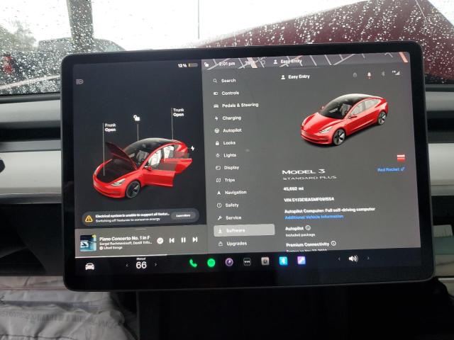
Task: Open the Controls menu
Action: (x=226, y=93)
